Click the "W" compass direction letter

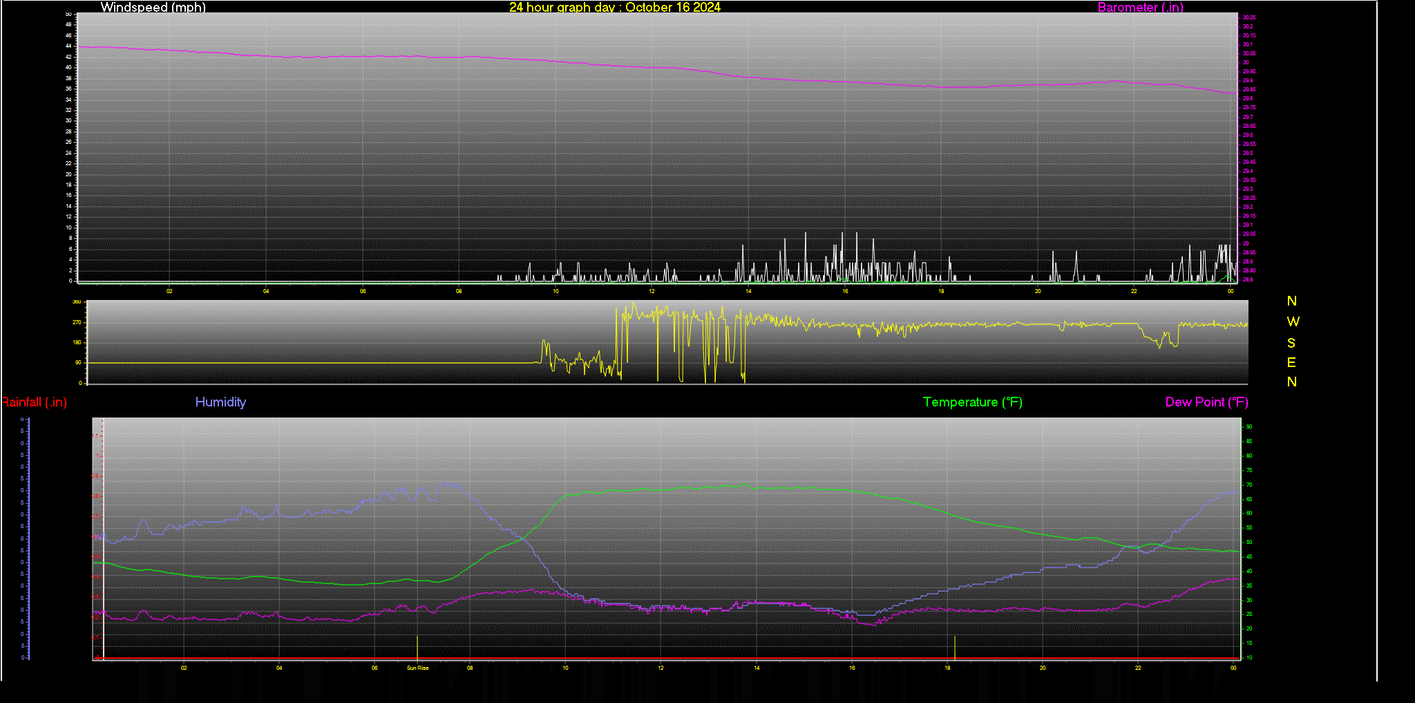(x=1293, y=321)
